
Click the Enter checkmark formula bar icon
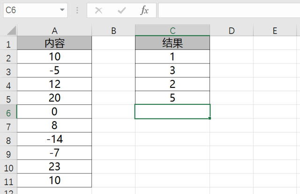pyautogui.click(x=122, y=10)
